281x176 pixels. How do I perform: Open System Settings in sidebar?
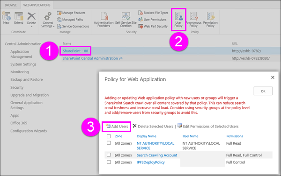pos(23,64)
